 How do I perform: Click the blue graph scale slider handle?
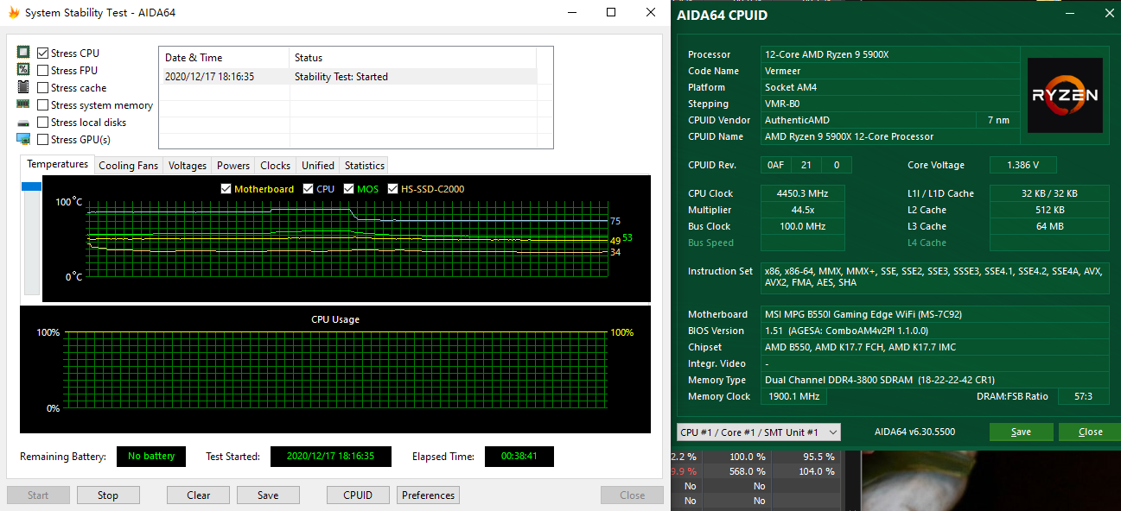(31, 186)
